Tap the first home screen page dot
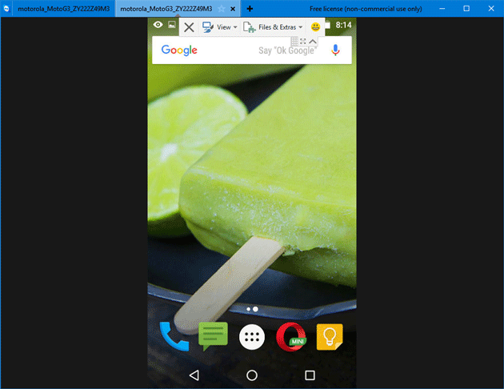 [248, 309]
